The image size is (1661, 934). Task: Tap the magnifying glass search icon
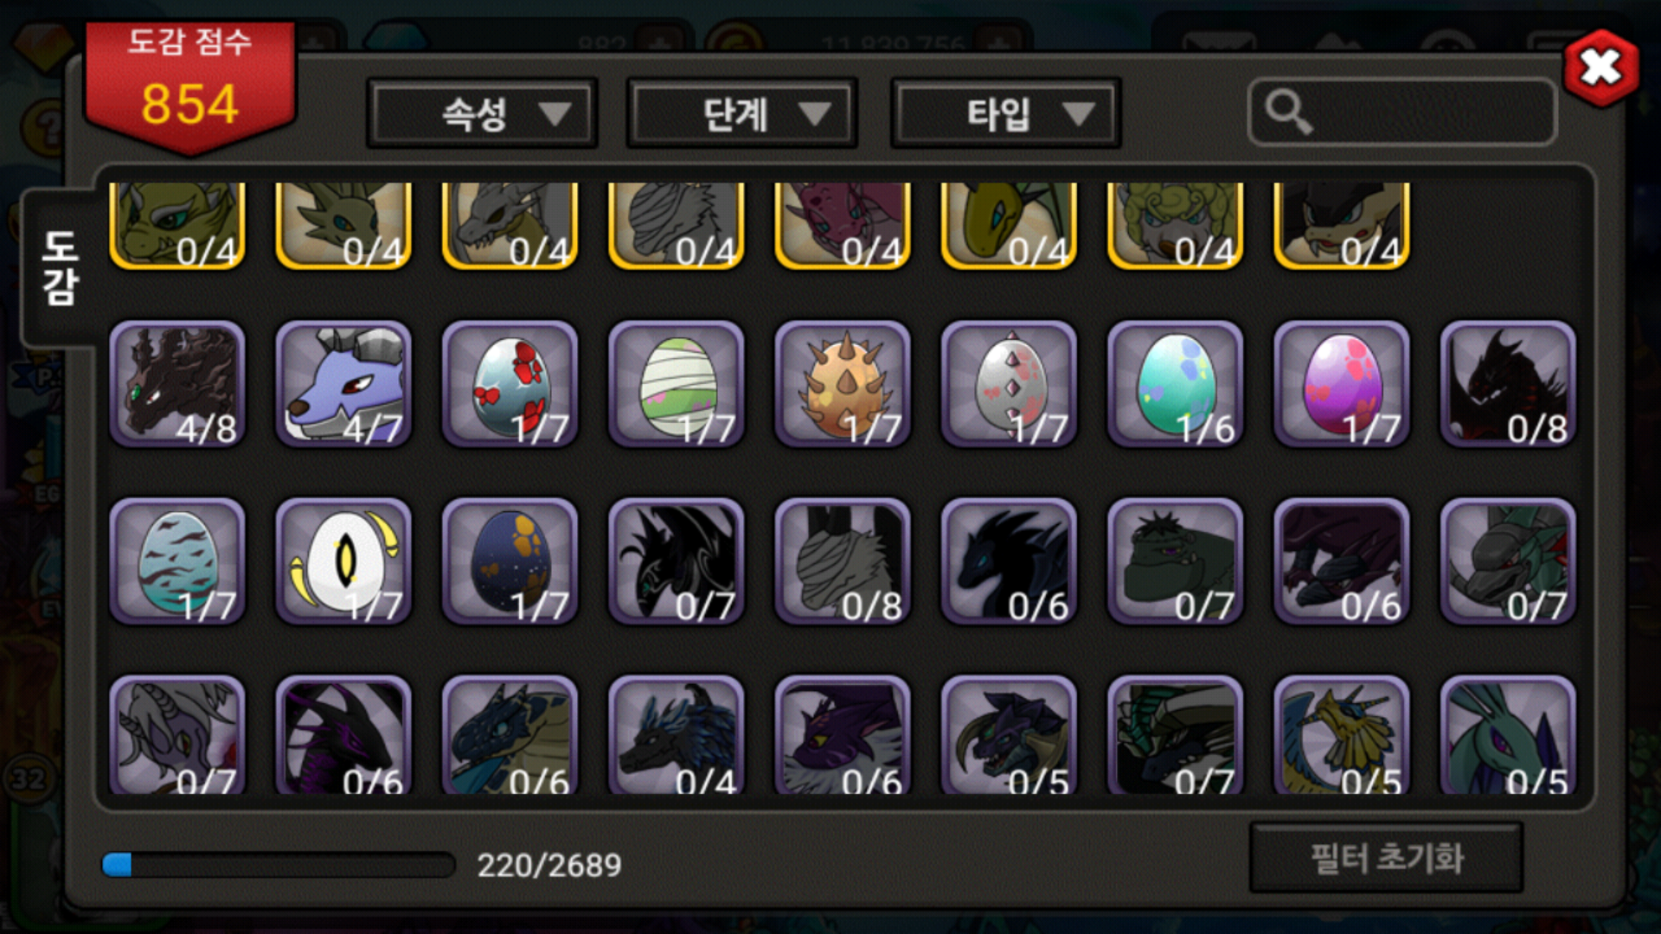[x=1288, y=112]
